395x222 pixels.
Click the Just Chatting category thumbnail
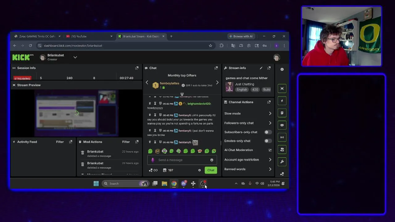click(x=229, y=87)
